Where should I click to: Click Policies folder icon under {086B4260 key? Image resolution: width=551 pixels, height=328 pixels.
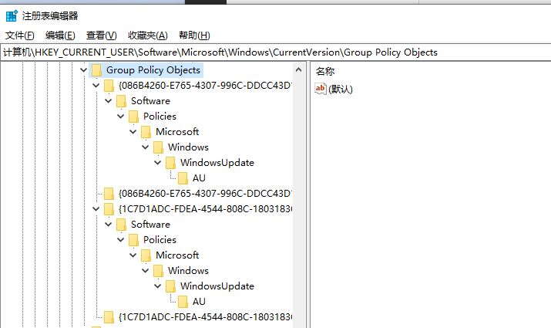[133, 117]
